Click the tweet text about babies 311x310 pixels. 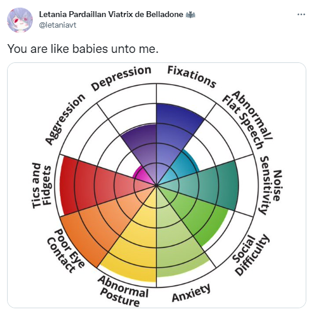pos(83,49)
